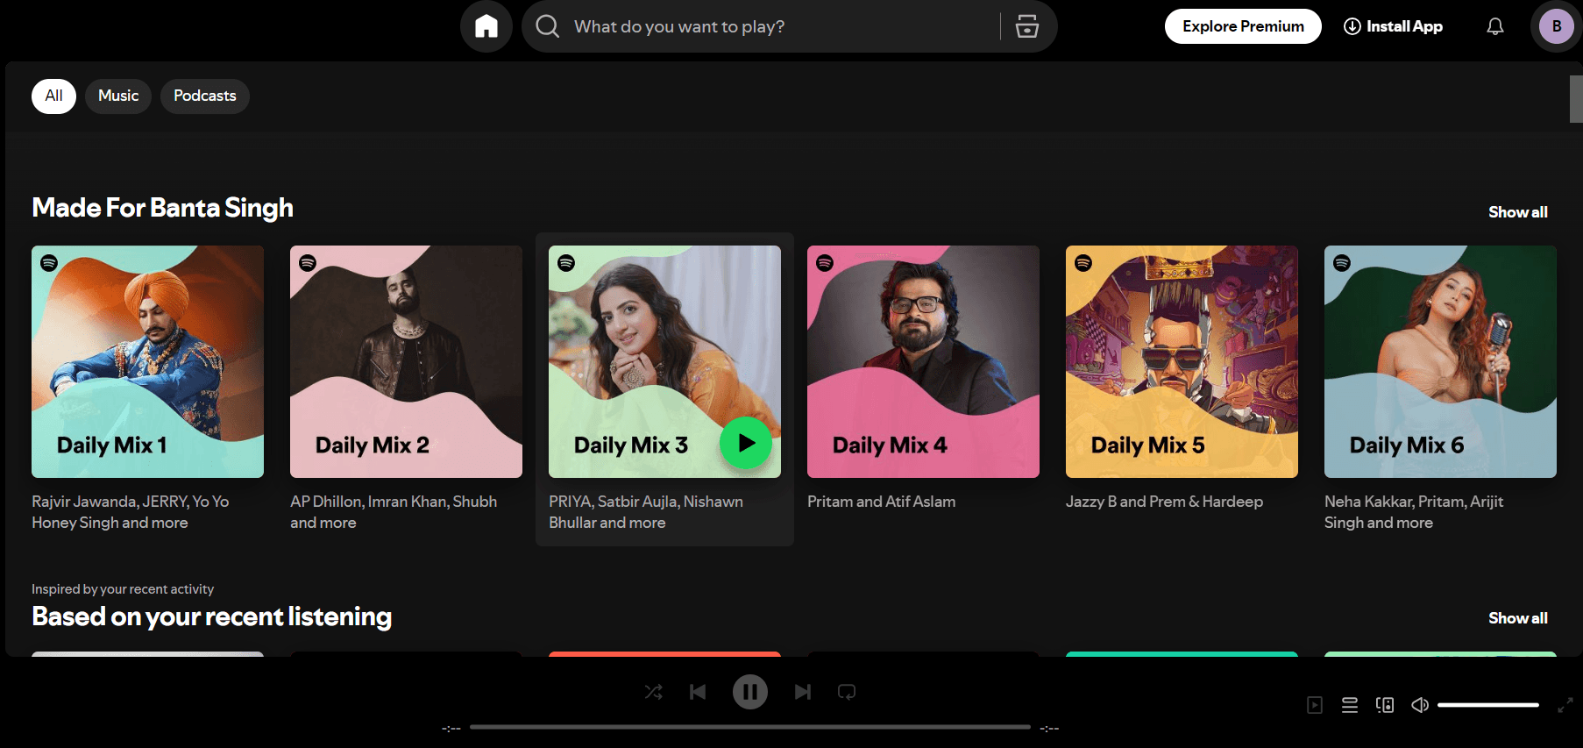Image resolution: width=1583 pixels, height=748 pixels.
Task: Click 'AP Dhillon, Imran Khan, Shubh' description
Action: click(x=394, y=512)
